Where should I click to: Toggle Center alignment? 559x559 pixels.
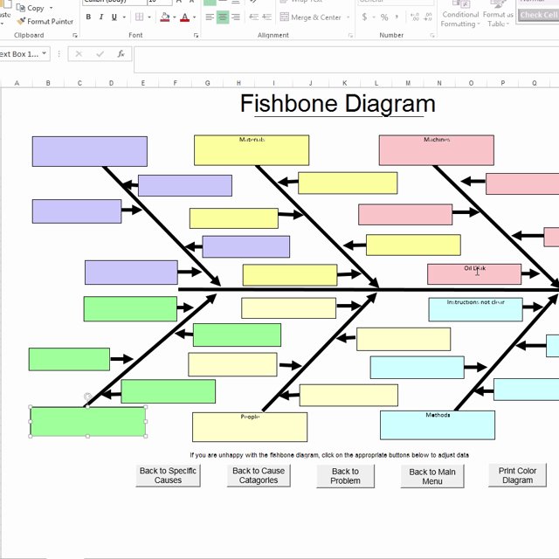click(x=224, y=17)
